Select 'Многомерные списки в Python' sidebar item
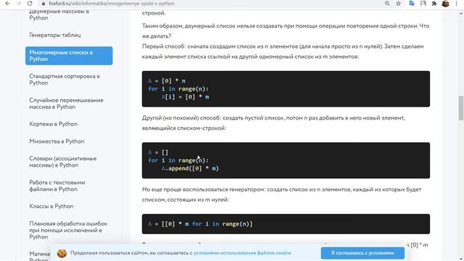This screenshot has height=261, width=464. (69, 56)
